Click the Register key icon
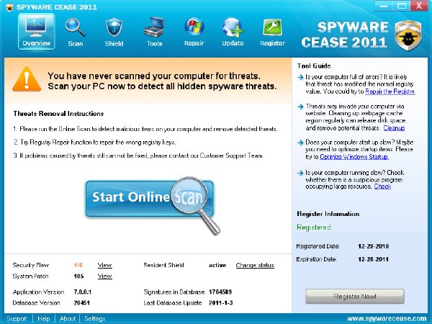This screenshot has height=324, width=432. point(272,27)
